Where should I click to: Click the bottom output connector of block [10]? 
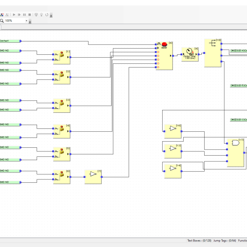[221, 61]
